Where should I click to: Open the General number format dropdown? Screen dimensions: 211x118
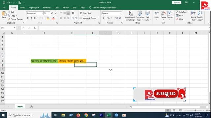(x=121, y=13)
